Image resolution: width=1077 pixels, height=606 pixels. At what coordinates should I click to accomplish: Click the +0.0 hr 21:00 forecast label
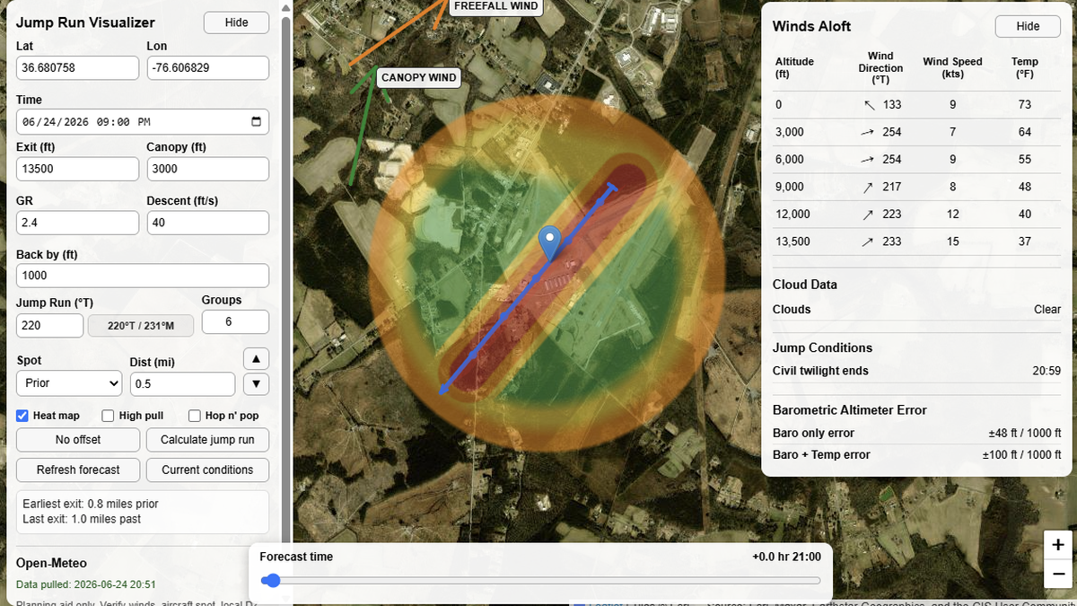coord(786,557)
